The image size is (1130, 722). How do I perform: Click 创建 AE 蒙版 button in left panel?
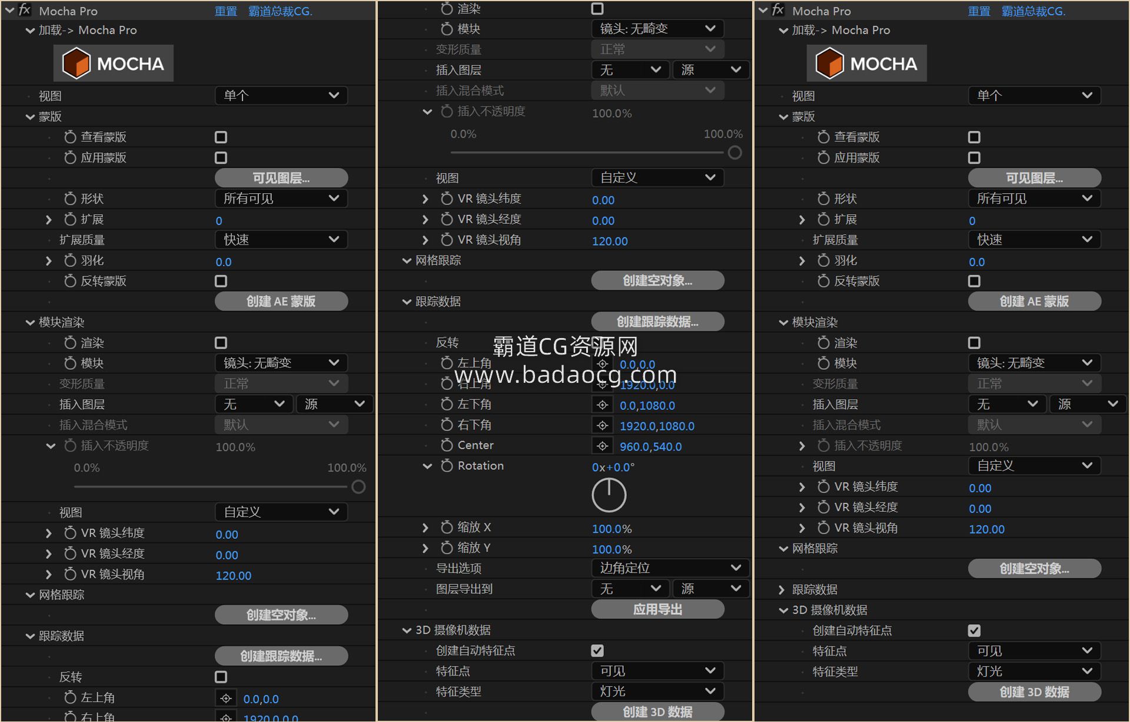pos(281,301)
